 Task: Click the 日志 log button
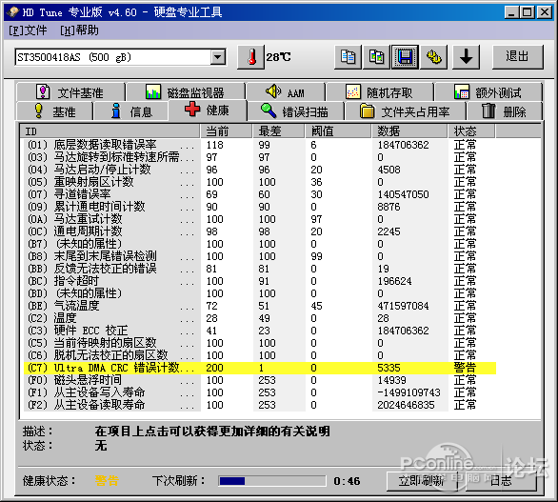500,481
